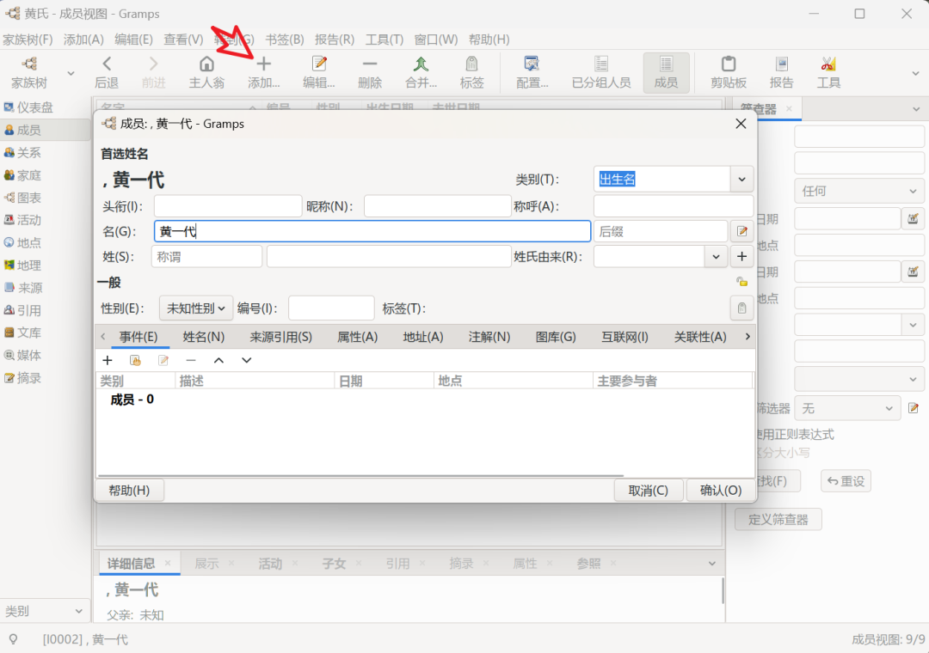Screen dimensions: 929x653
Task: Move event up with the up arrow
Action: click(218, 360)
